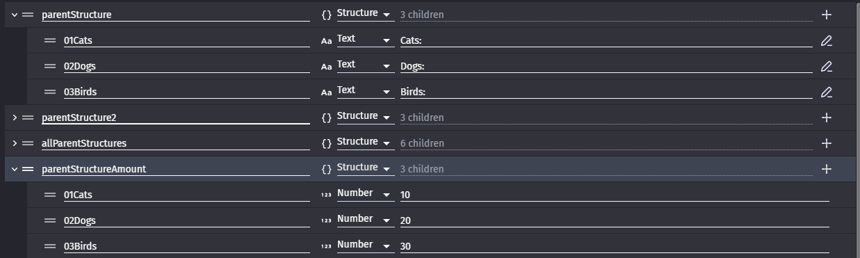This screenshot has width=860, height=258.
Task: Click the 03Birds number value field showing 30
Action: 615,246
